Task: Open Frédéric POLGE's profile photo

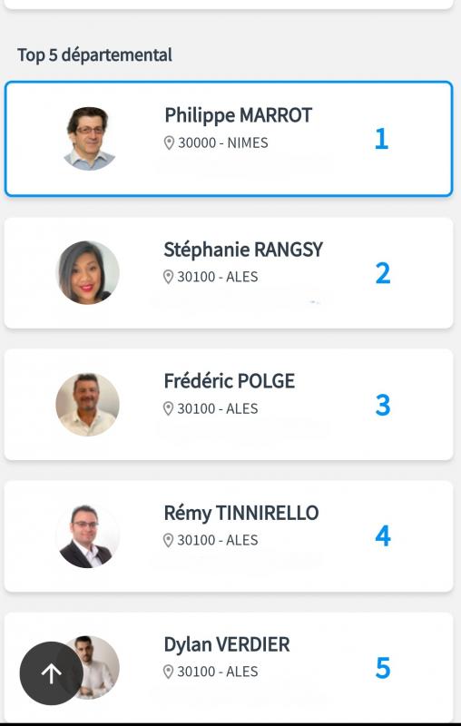Action: (87, 405)
